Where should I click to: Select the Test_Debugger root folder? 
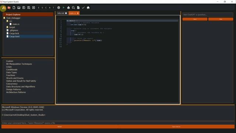click(13, 18)
